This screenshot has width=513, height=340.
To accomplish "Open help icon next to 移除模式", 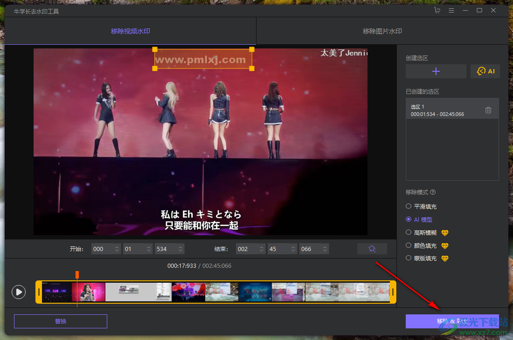I will [x=432, y=192].
